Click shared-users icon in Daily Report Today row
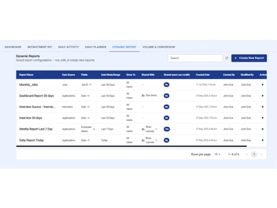The width and height of the screenshot is (277, 208). (x=143, y=140)
